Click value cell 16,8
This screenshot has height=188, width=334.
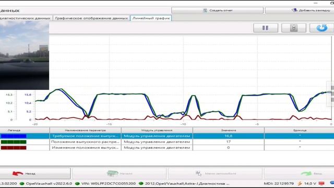pyautogui.click(x=229, y=136)
